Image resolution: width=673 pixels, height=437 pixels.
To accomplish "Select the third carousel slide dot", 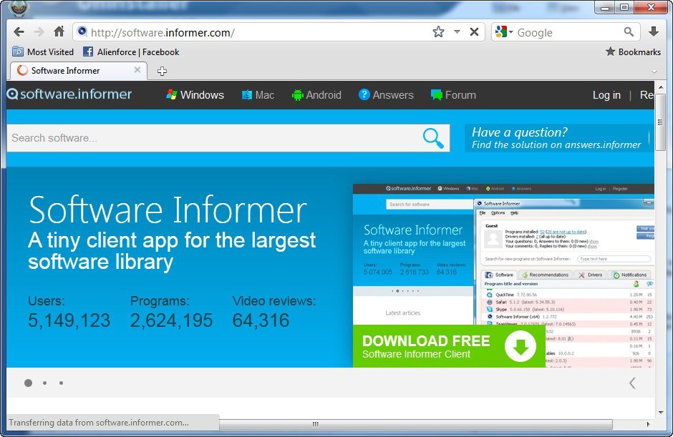I will (x=61, y=383).
